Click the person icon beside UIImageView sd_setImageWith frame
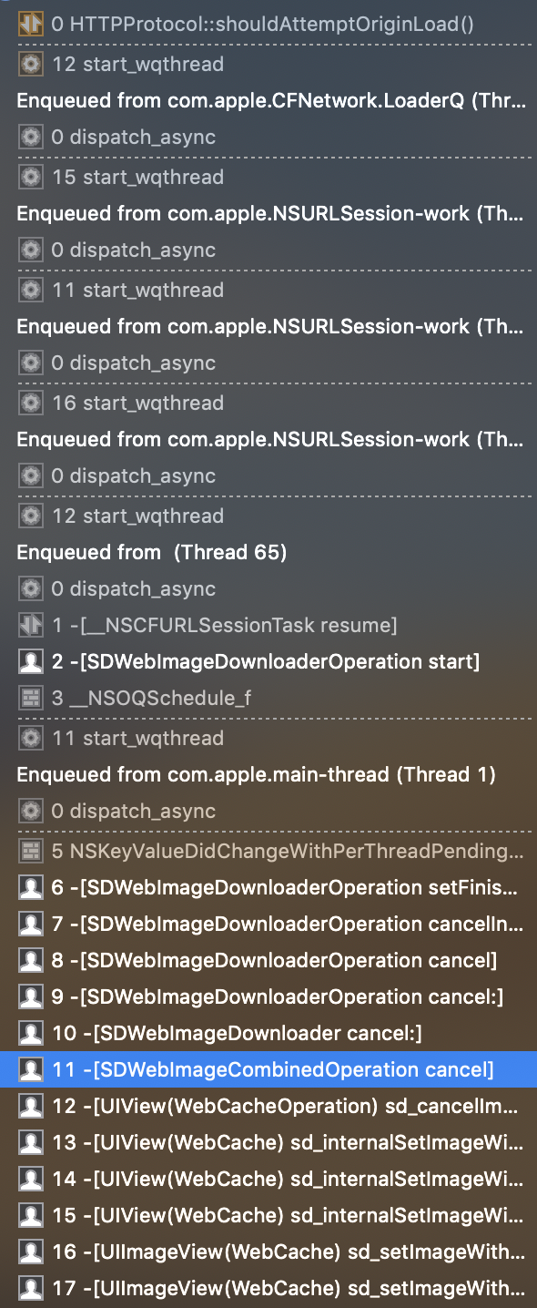Image resolution: width=537 pixels, height=1308 pixels. tap(30, 1252)
